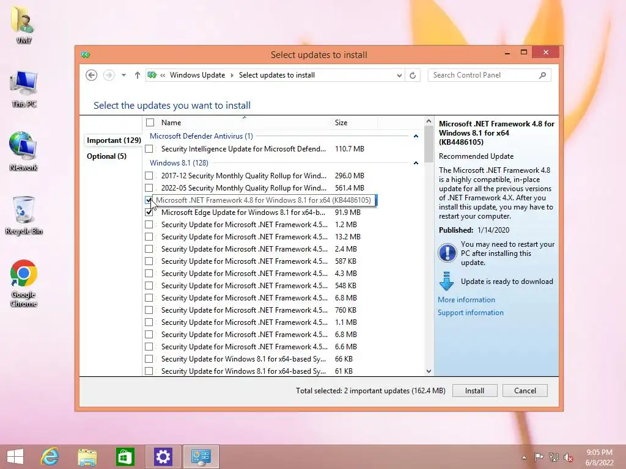
Task: Open Internet Explorer from the taskbar
Action: (50, 457)
